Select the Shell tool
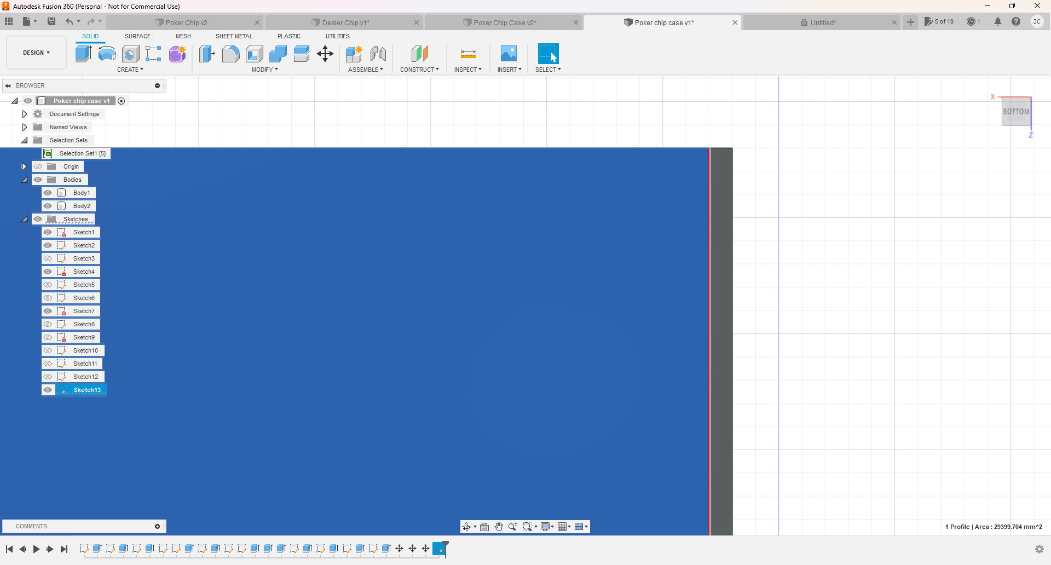1051x565 pixels. [255, 54]
